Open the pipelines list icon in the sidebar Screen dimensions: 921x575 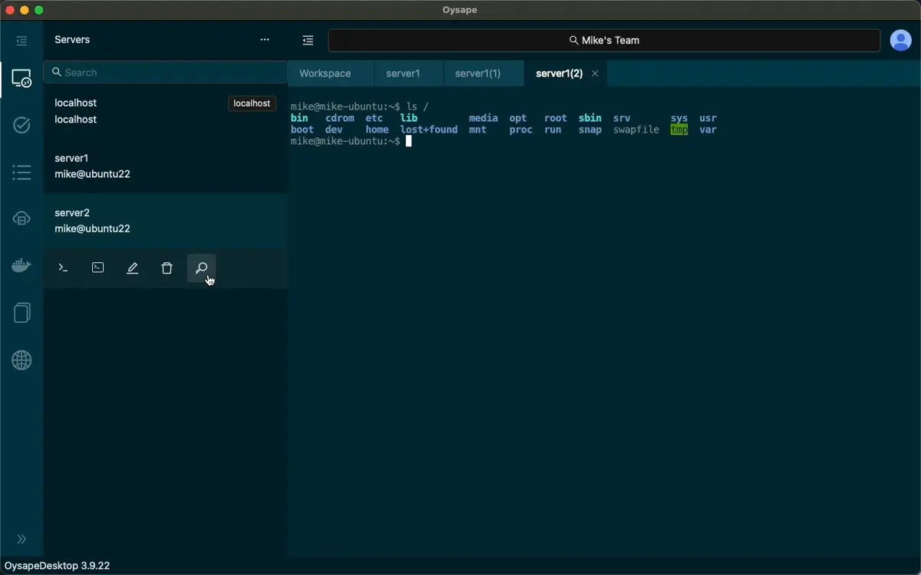[x=21, y=172]
